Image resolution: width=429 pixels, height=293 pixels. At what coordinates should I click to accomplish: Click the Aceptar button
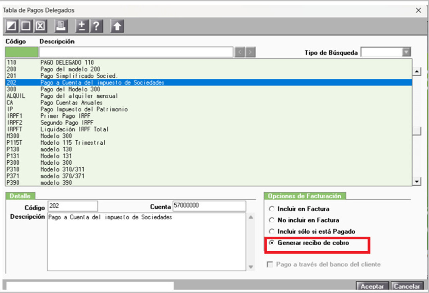[373, 286]
